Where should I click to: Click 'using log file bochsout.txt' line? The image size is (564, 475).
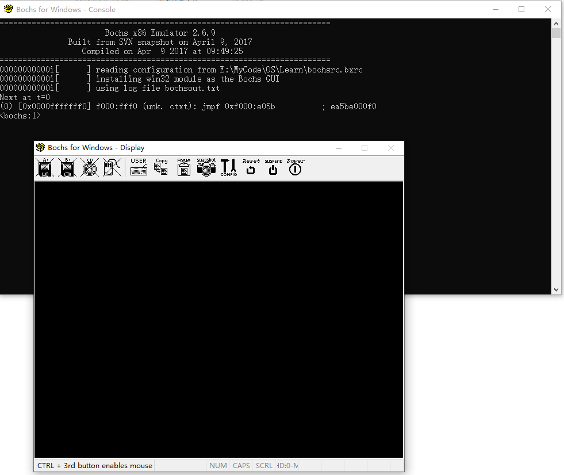[158, 88]
